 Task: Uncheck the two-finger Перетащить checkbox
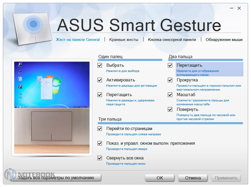[170, 65]
